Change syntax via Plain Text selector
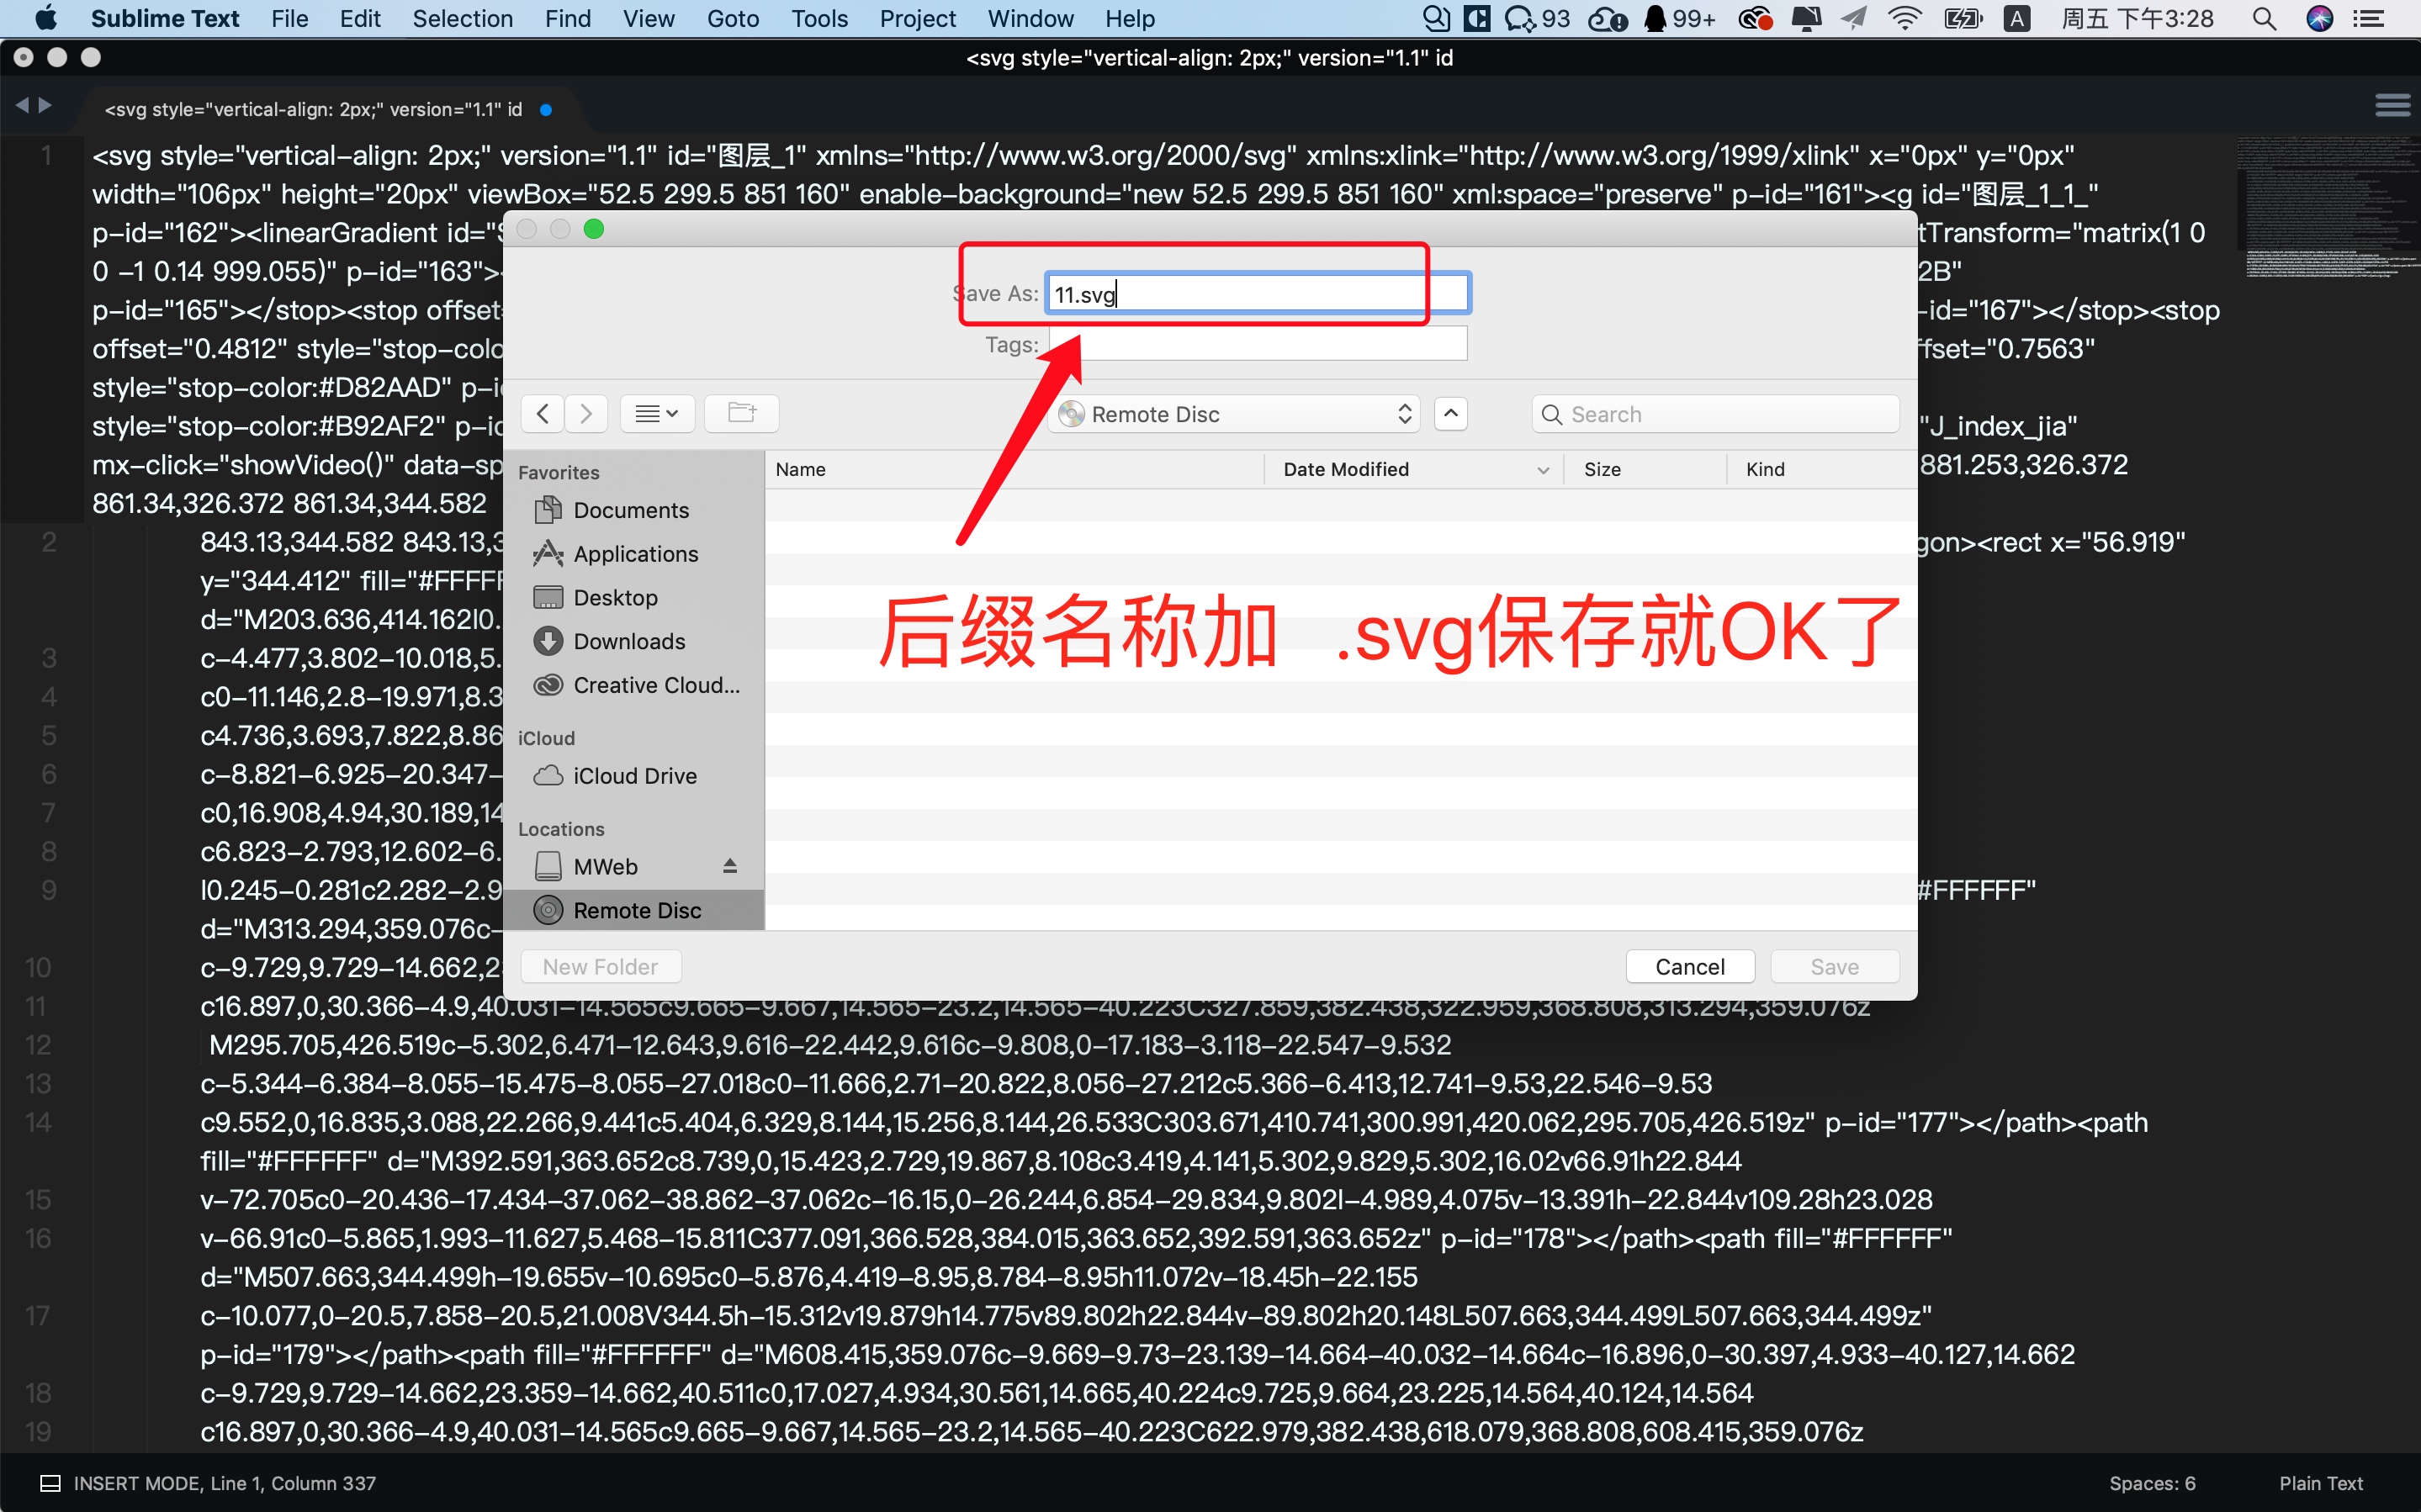This screenshot has width=2421, height=1512. (2320, 1483)
